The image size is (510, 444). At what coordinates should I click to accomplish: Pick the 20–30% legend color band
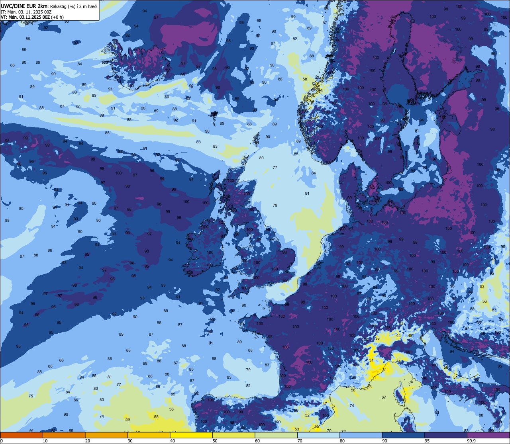[106, 435]
